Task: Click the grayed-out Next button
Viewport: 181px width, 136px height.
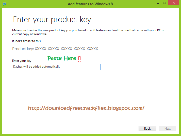Action: (x=168, y=128)
